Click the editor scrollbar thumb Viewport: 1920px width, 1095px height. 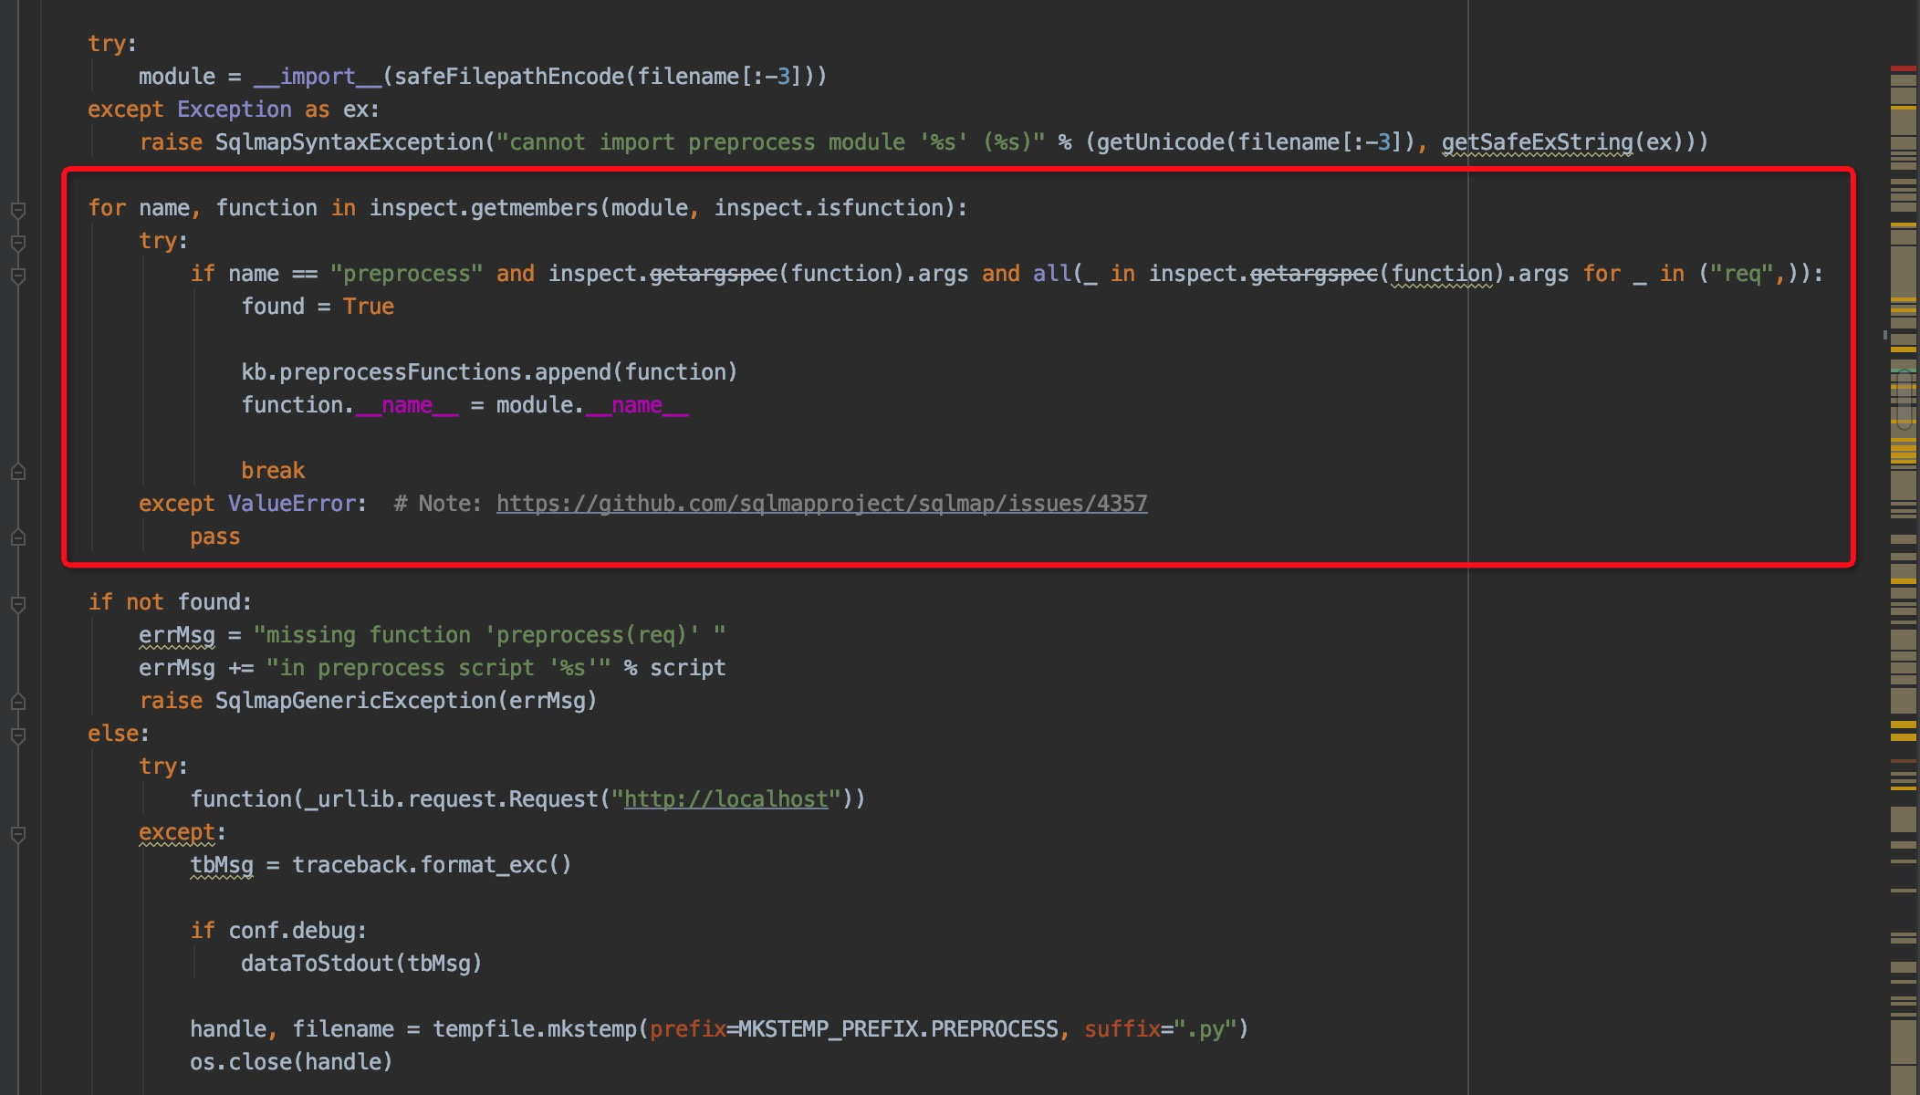(x=1904, y=399)
